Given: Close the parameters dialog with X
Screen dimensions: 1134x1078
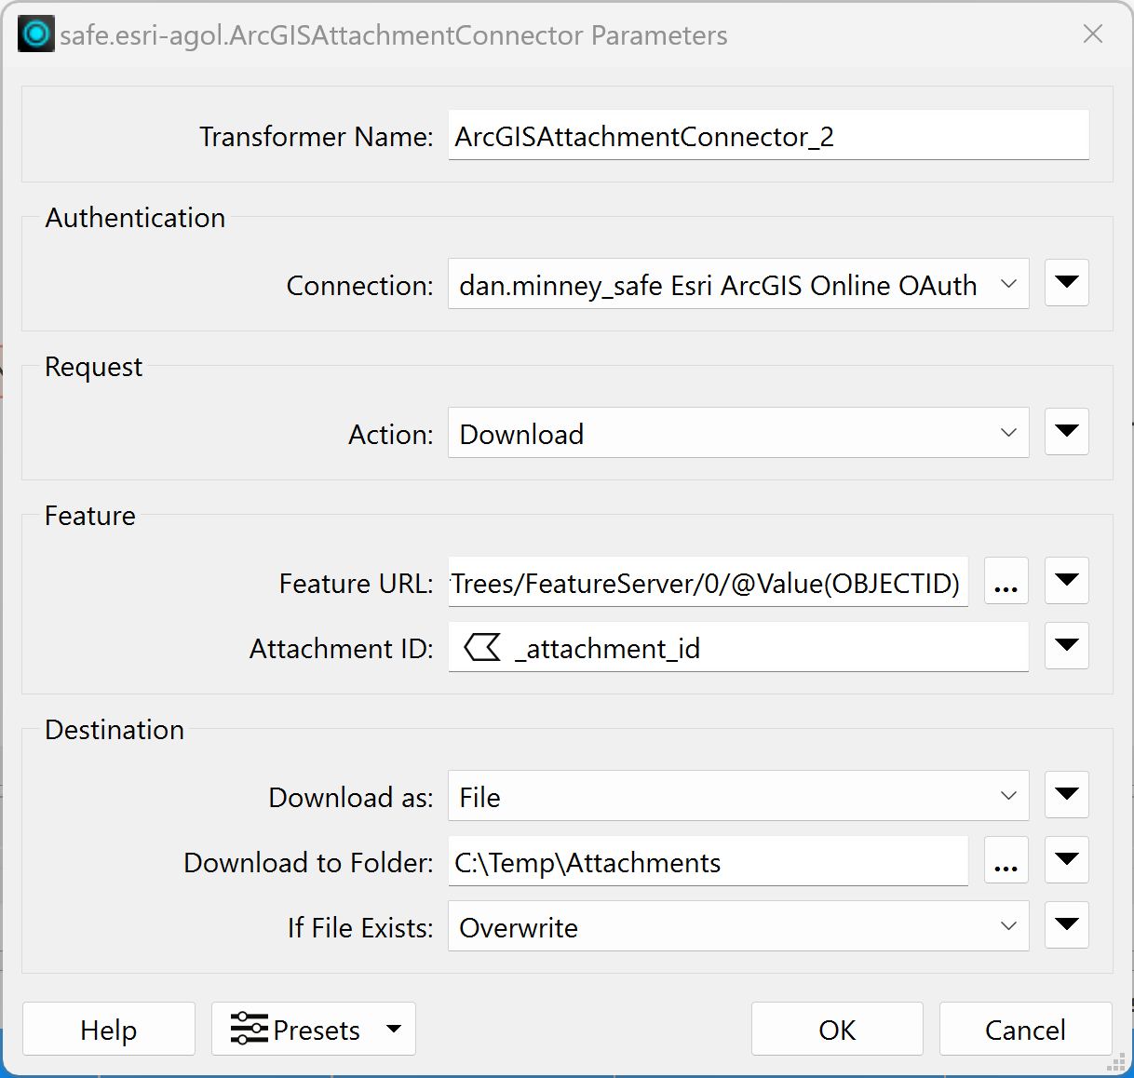Looking at the screenshot, I should (1093, 34).
